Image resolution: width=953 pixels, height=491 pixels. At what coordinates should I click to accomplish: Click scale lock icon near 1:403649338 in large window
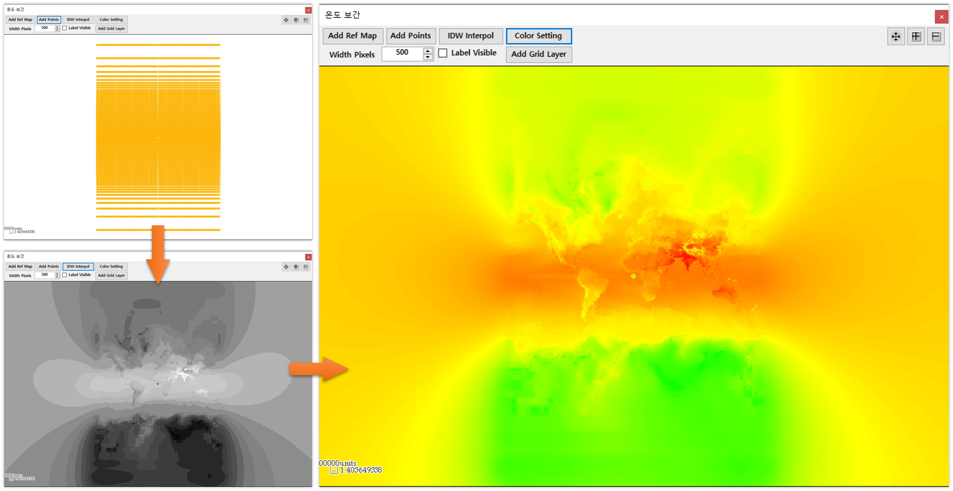click(334, 470)
